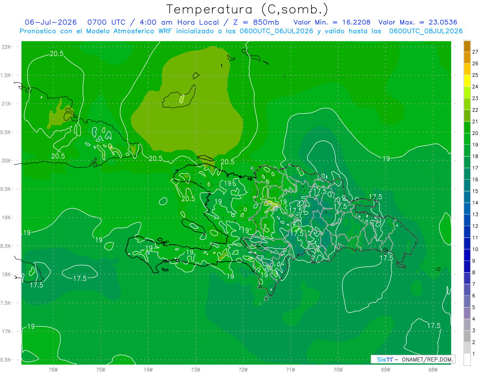
Task: Click the bright yellow legend swatch
Action: [467, 81]
